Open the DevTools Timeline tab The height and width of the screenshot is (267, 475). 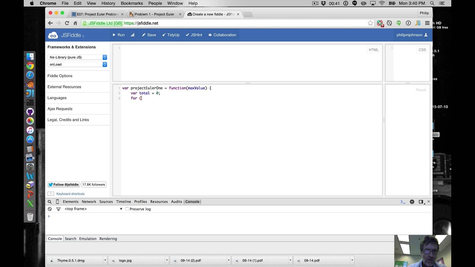[124, 202]
